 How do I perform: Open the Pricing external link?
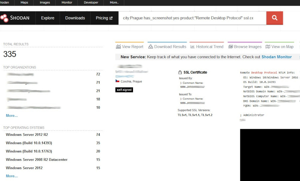click(104, 18)
